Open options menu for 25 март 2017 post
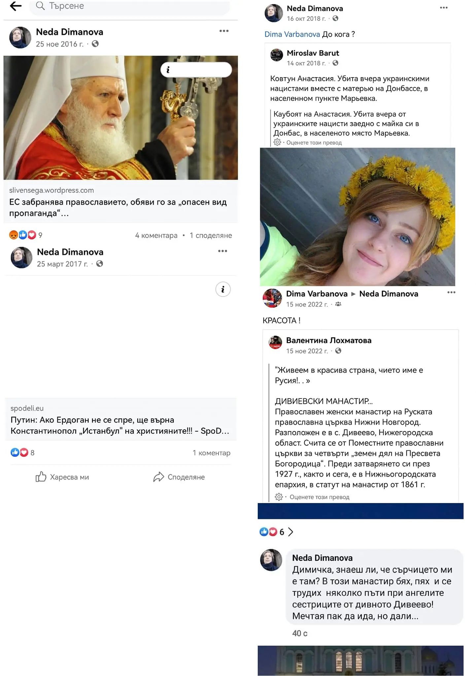This screenshot has height=676, width=476. [222, 251]
